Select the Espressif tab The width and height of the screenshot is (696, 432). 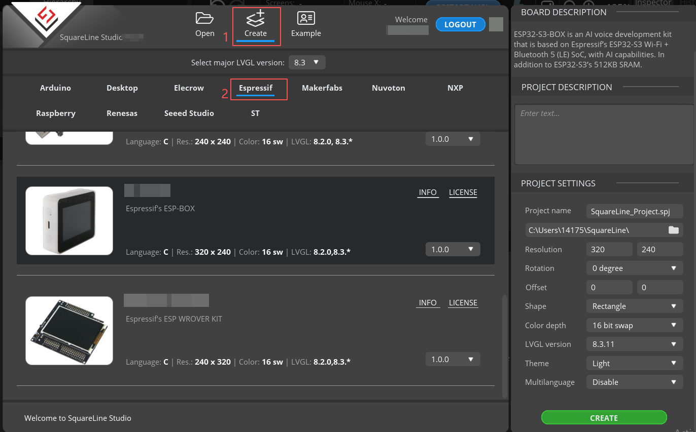[256, 88]
